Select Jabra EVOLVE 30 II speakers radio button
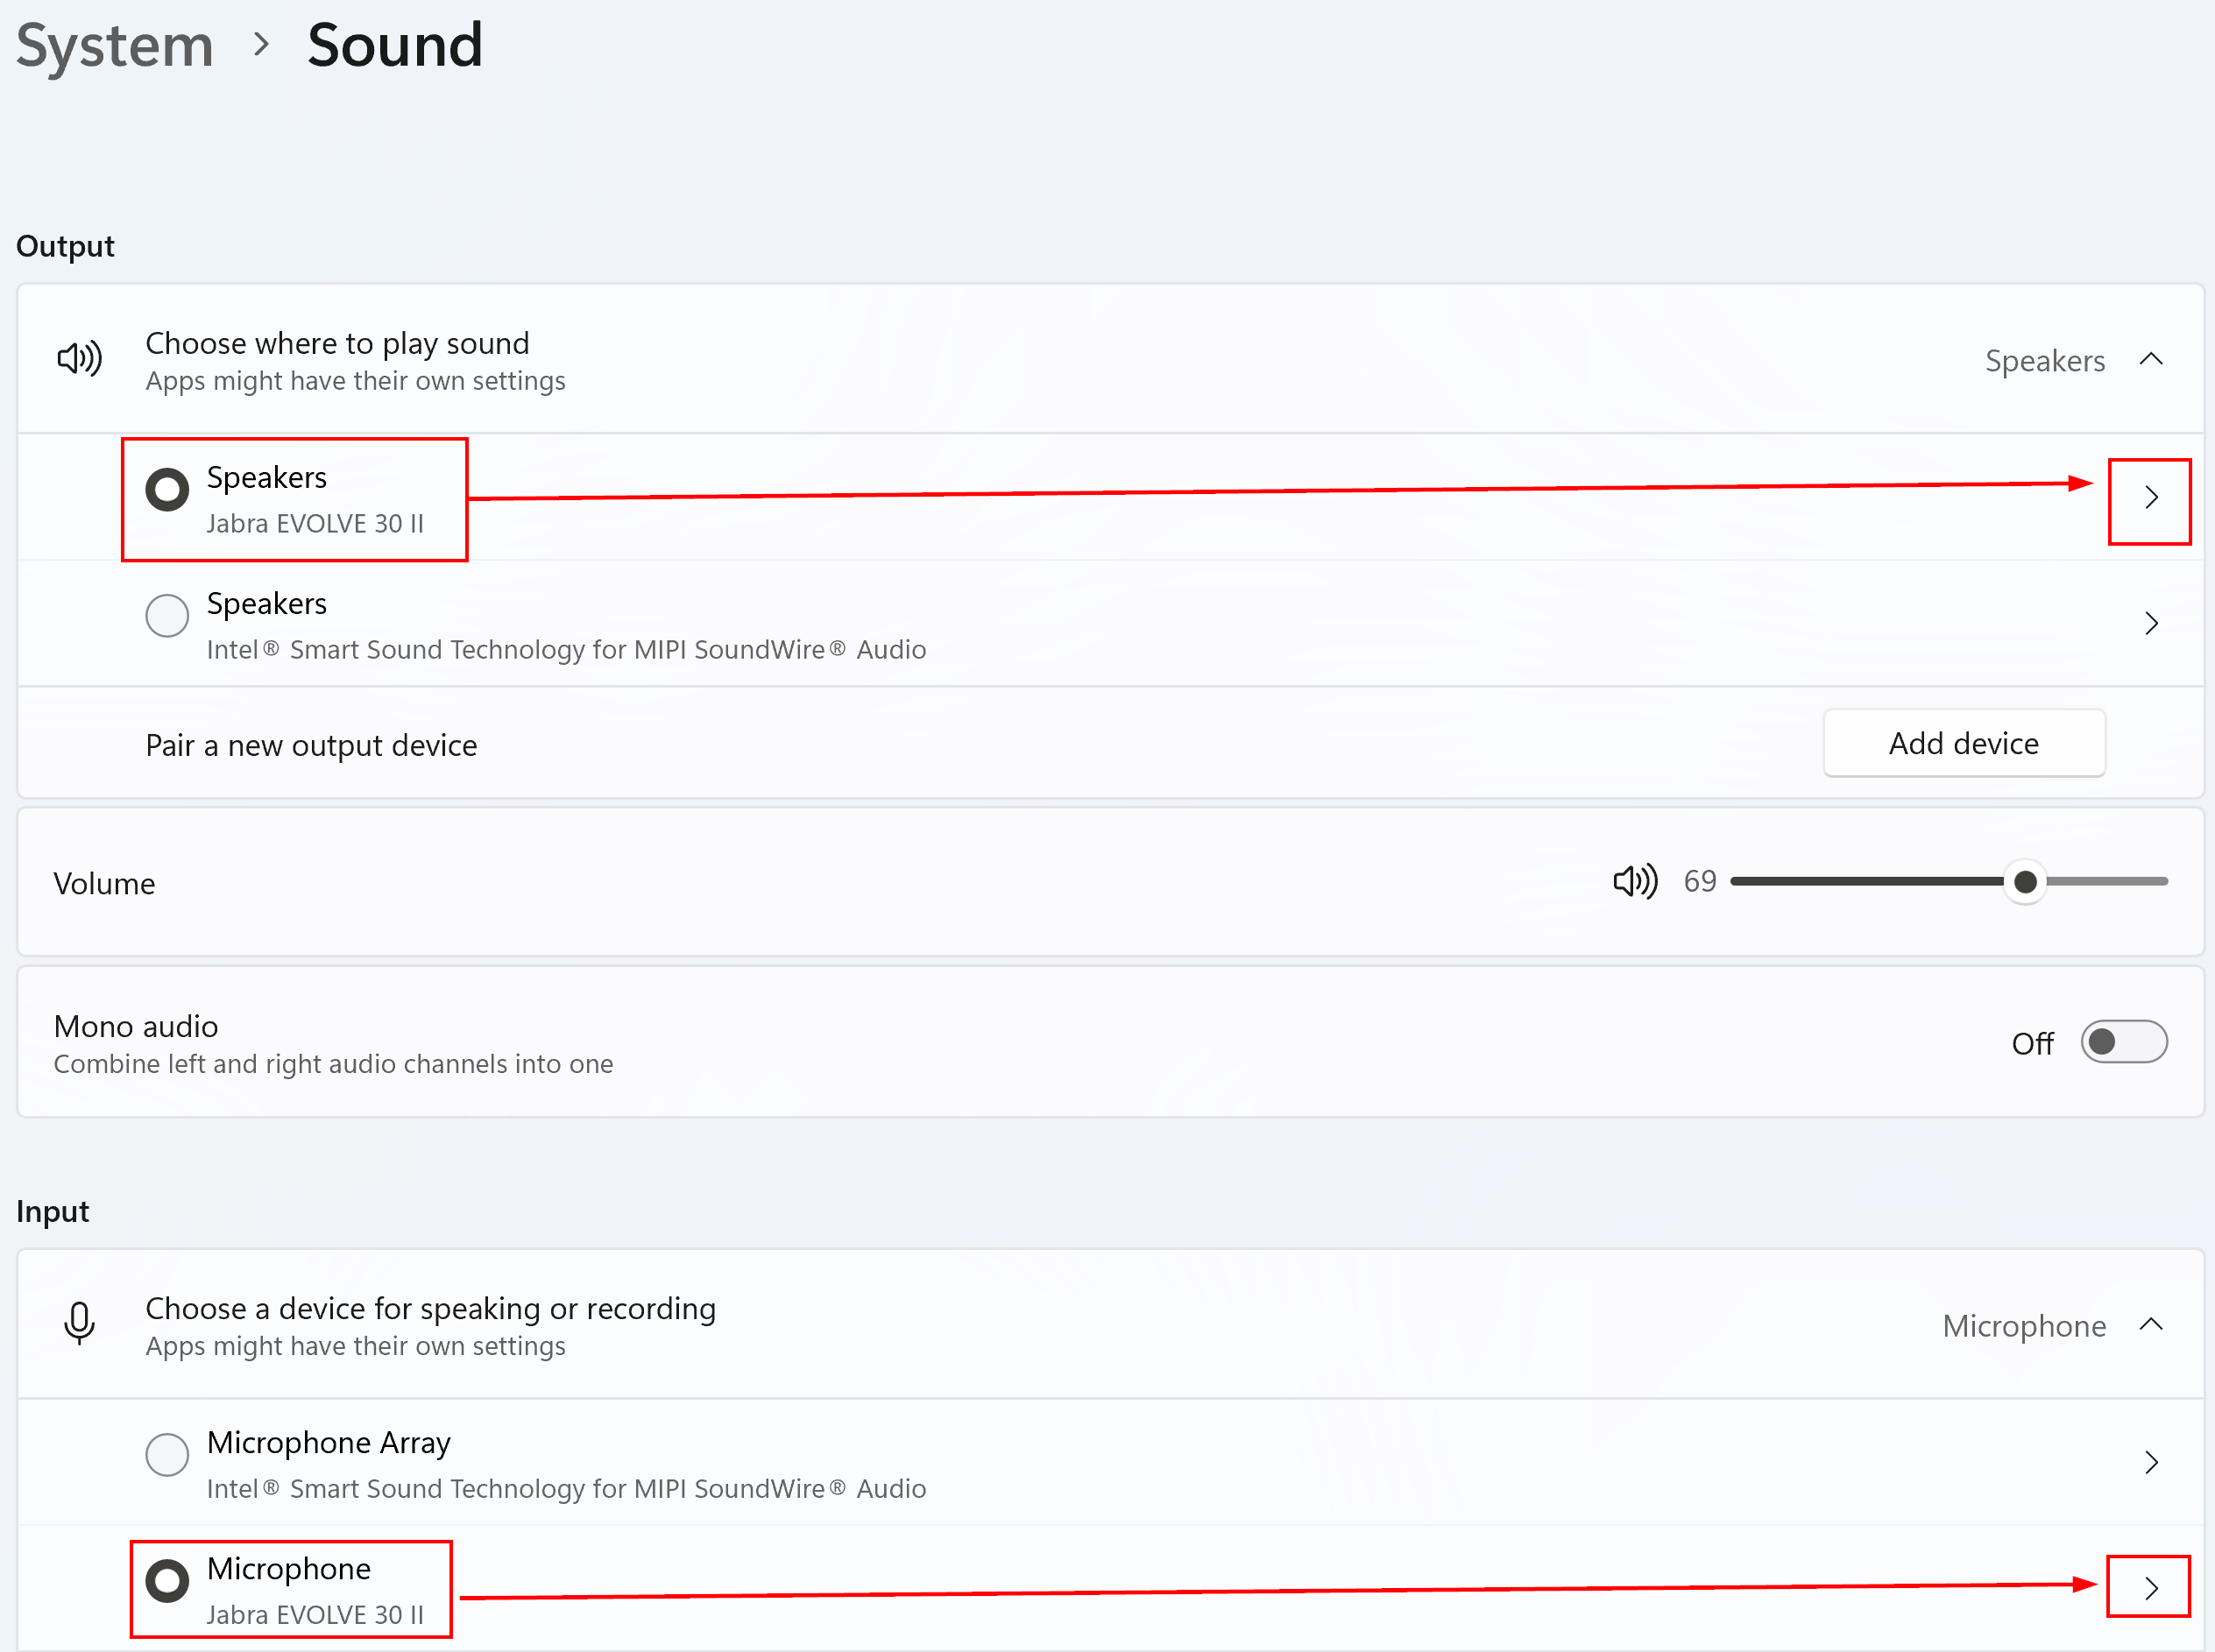This screenshot has width=2215, height=1652. [x=167, y=490]
